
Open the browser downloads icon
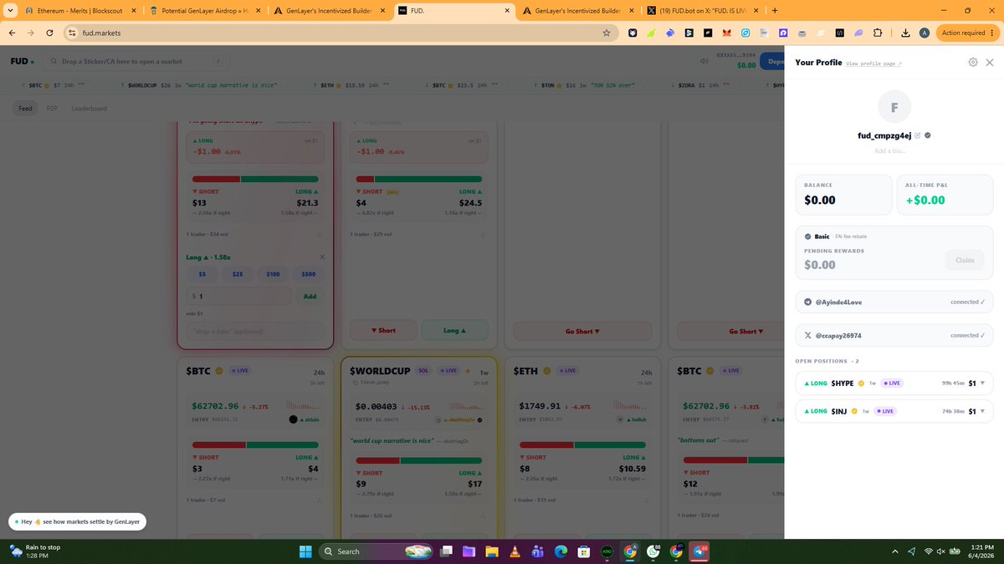tap(906, 33)
